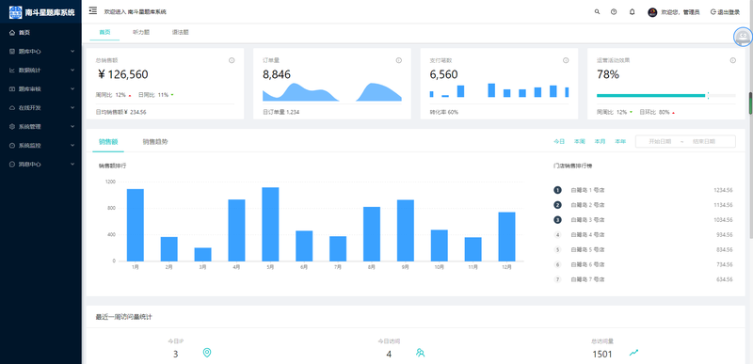This screenshot has width=753, height=364.
Task: Filter sales by 今日
Action: (559, 141)
